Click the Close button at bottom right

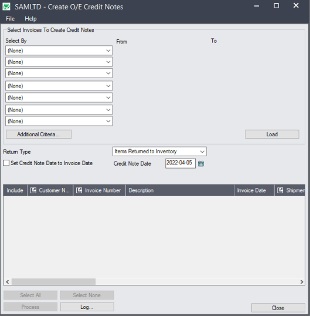[278, 308]
